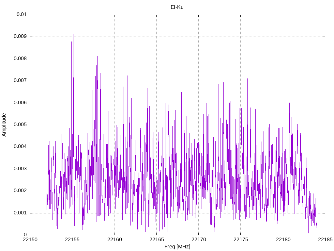334x251 pixels.
Task: Click the tallest spectrum peak near 22155 MHz
Action: point(73,35)
